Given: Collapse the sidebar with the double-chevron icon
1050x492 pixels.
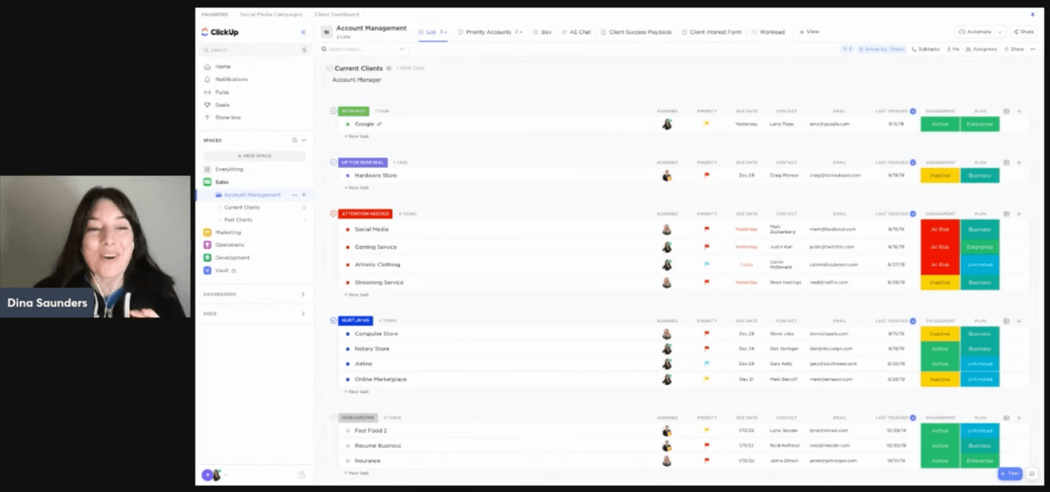Looking at the screenshot, I should tap(303, 32).
